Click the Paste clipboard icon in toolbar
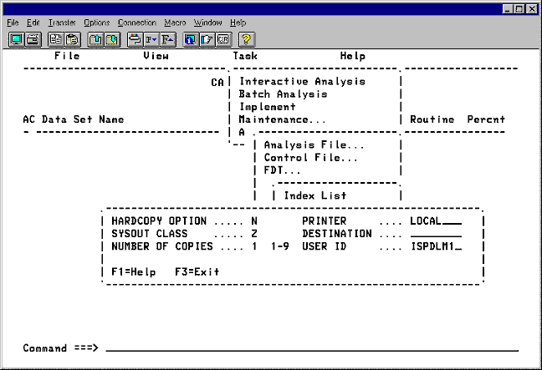Viewport: 542px width, 370px height. (x=71, y=38)
